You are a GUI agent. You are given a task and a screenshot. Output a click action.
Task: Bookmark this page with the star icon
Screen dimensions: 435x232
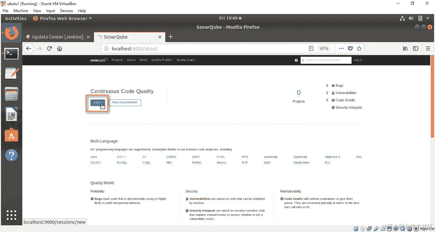point(359,48)
